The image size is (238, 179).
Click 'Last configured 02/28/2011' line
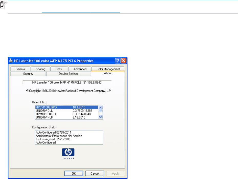[53, 139]
